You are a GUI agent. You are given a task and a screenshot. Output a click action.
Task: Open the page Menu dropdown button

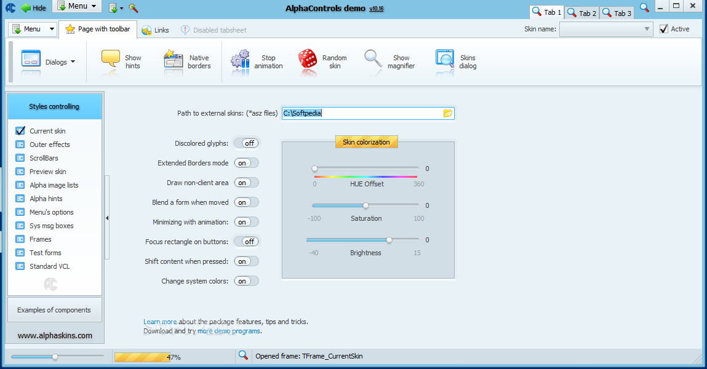[33, 30]
